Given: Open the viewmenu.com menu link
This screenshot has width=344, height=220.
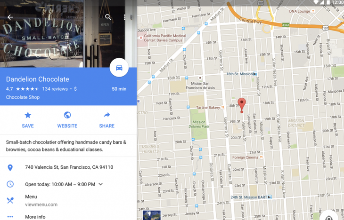Looking at the screenshot, I should [41, 204].
